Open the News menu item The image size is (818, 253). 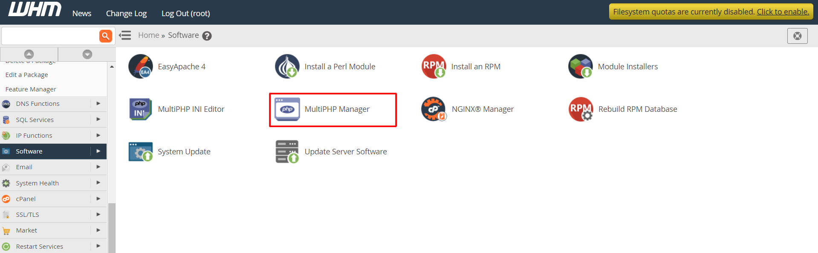tap(82, 14)
